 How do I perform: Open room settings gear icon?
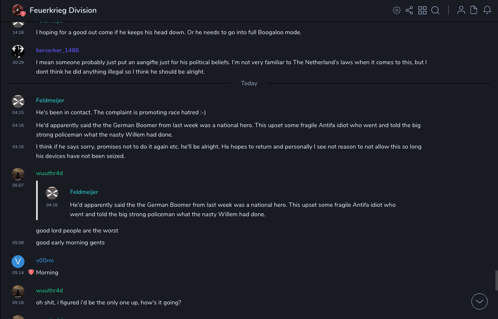397,10
